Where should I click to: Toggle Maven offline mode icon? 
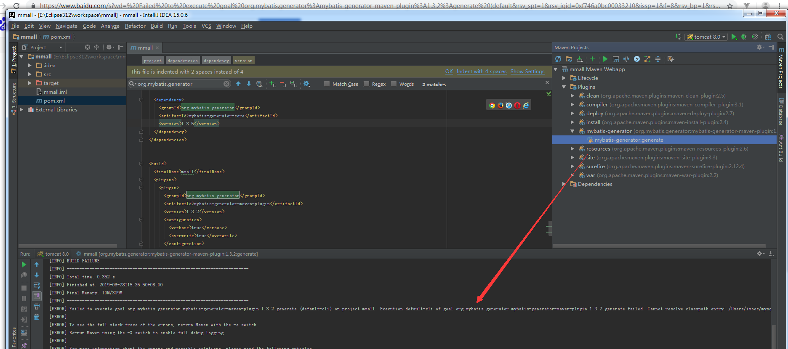tap(626, 59)
